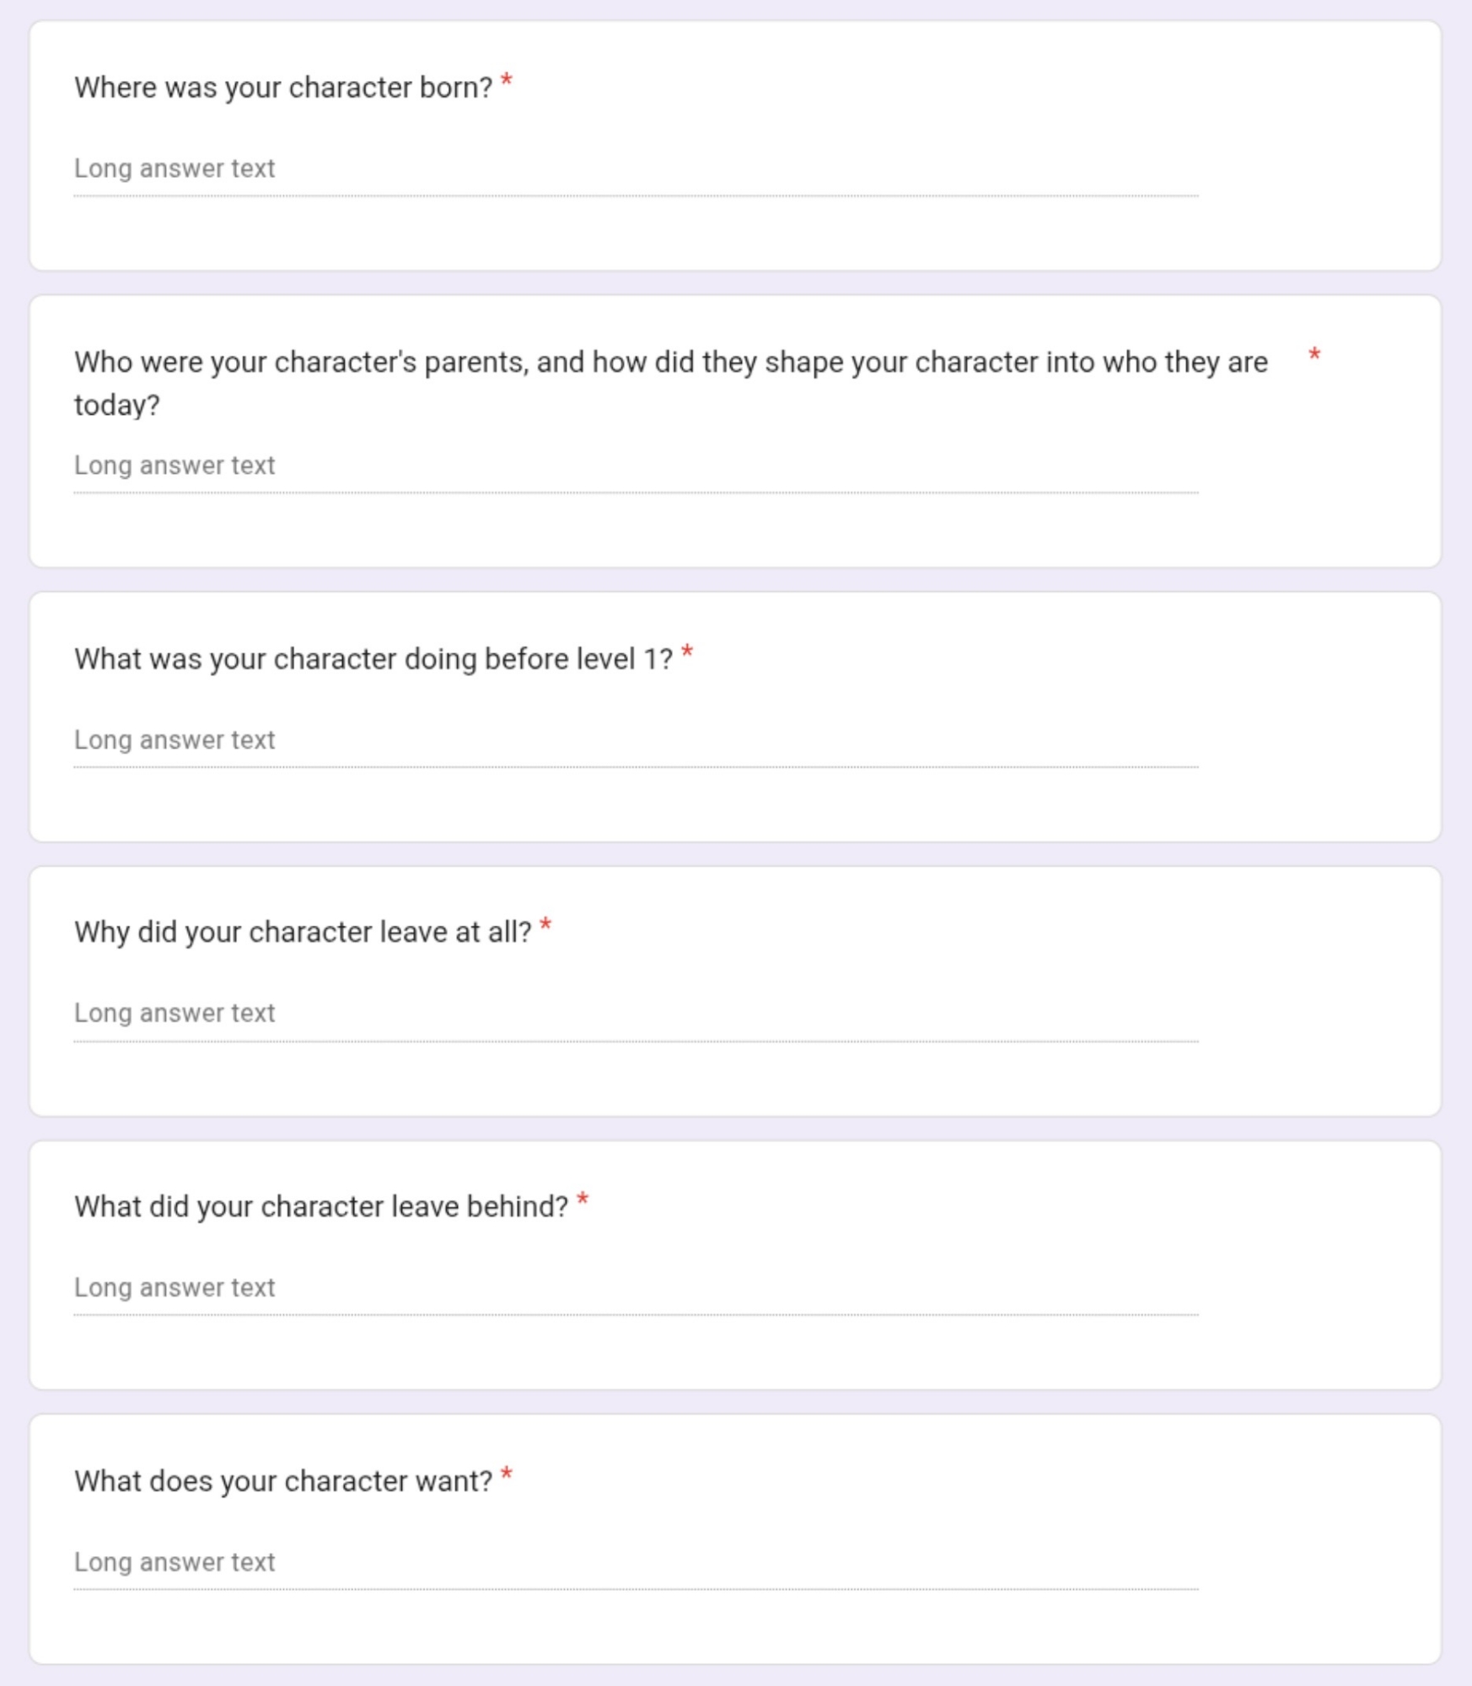Select the question title 'Where was your character born?'

click(282, 88)
